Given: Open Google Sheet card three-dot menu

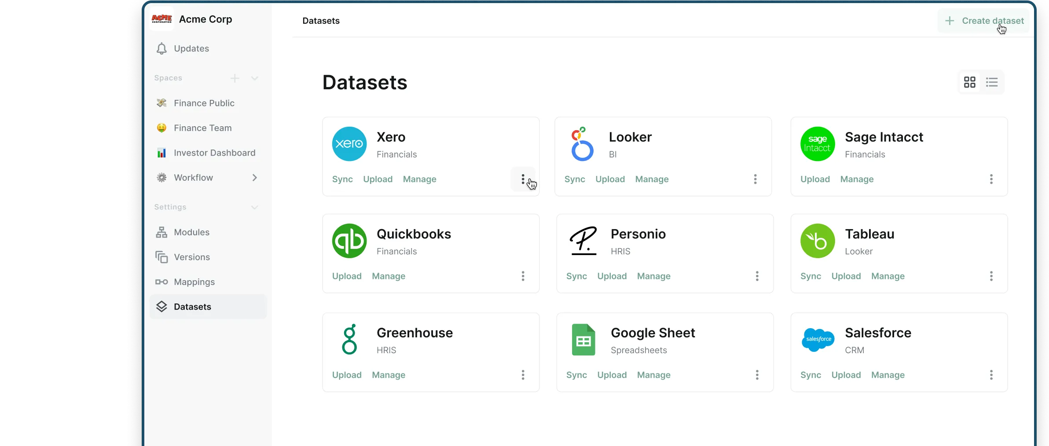Looking at the screenshot, I should point(757,375).
